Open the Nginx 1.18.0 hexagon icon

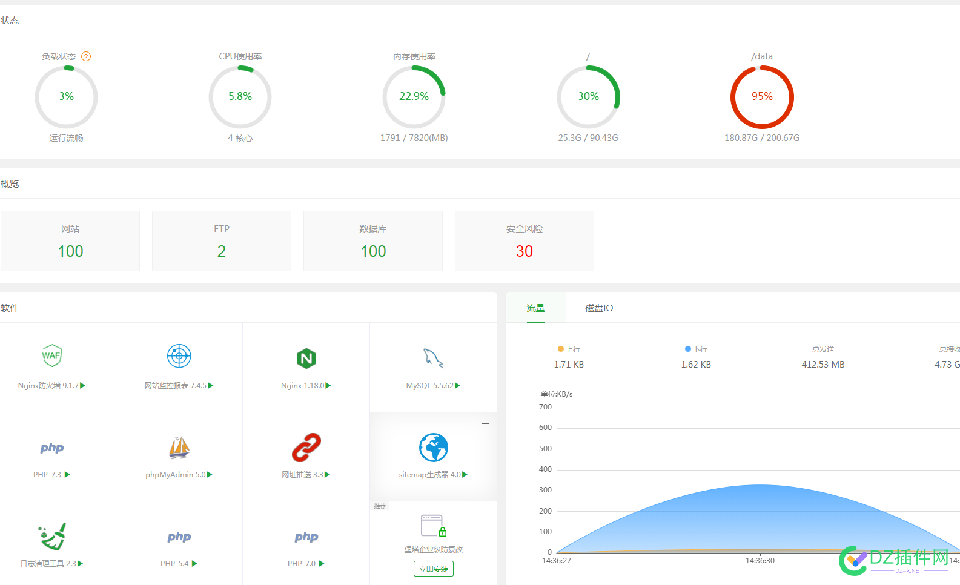[306, 359]
